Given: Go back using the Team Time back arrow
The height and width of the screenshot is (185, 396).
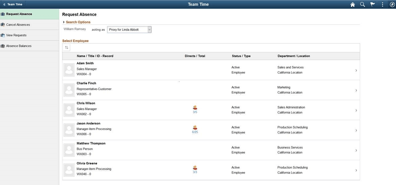Looking at the screenshot, I should [3, 4].
